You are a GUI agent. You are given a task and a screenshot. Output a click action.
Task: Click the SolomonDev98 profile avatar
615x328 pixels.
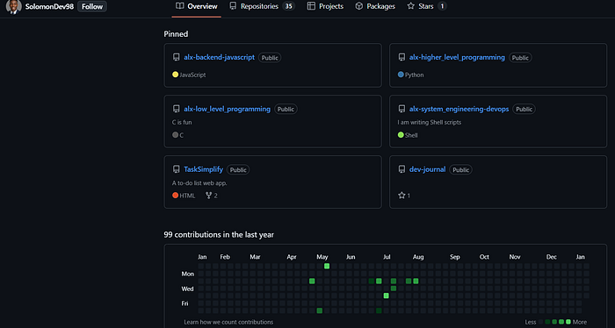tap(14, 6)
